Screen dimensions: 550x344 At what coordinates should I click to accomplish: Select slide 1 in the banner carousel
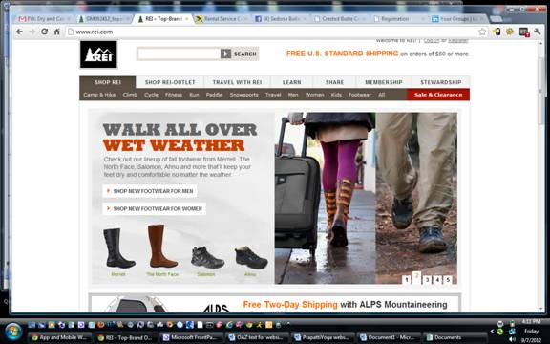click(406, 280)
